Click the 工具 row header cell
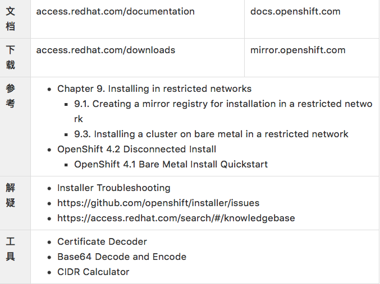 [x=15, y=257]
